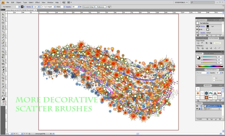
Task: Click the Preferences button
Action: pos(100,7)
